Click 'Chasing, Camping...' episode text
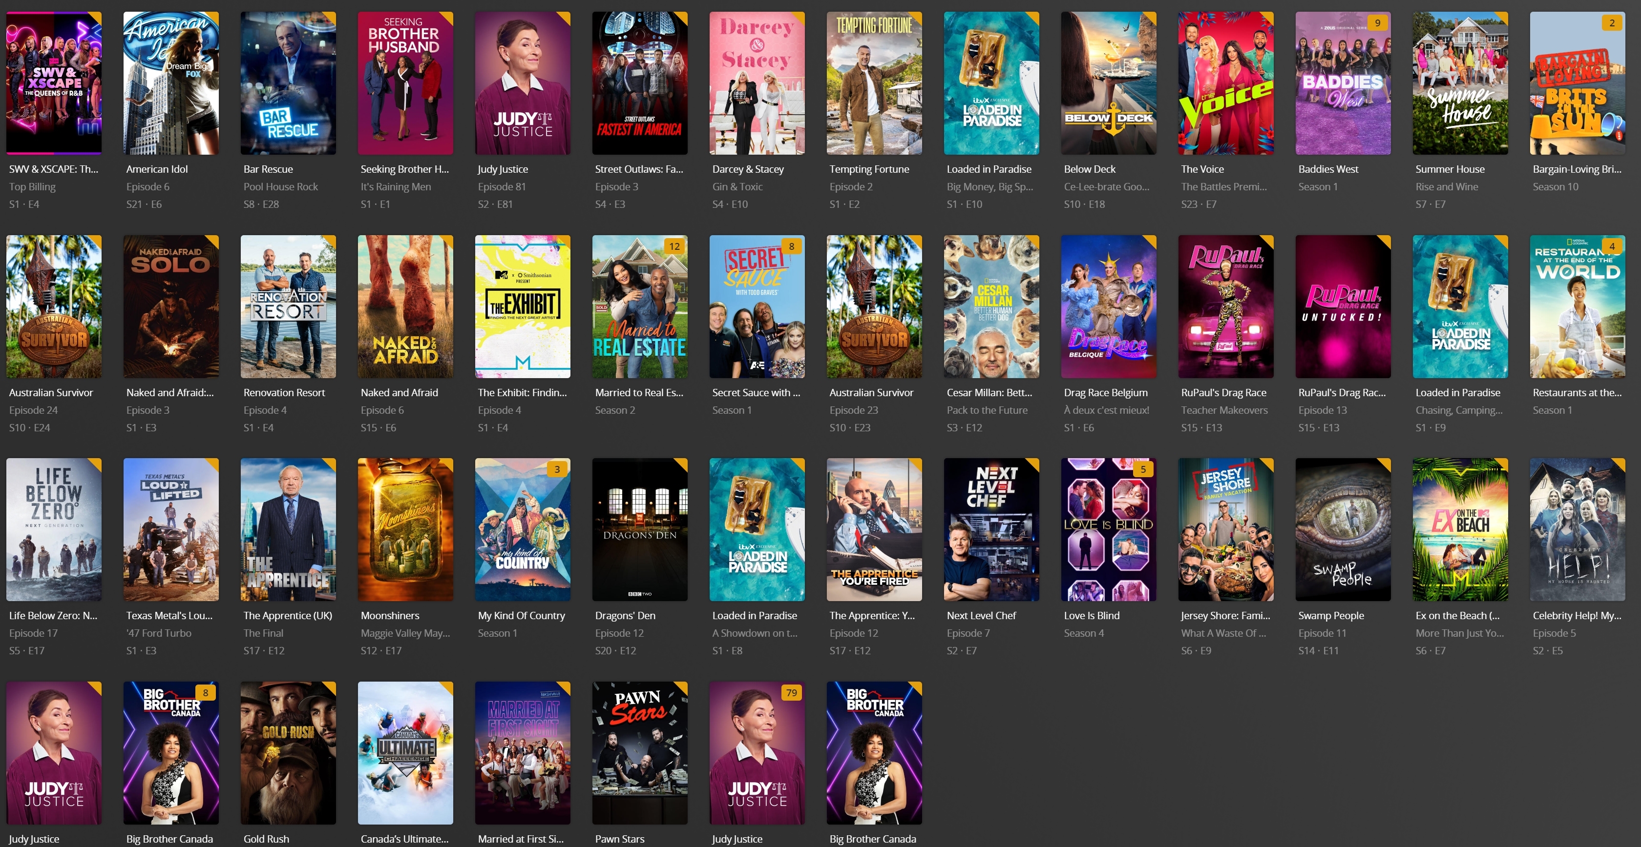1641x847 pixels. [1458, 410]
